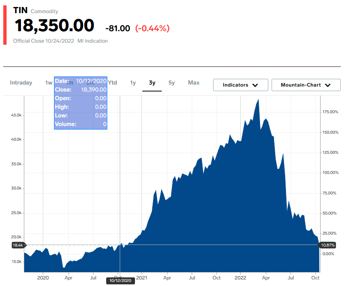Choose the Ytd time range
Image resolution: width=344 pixels, height=286 pixels.
[112, 83]
